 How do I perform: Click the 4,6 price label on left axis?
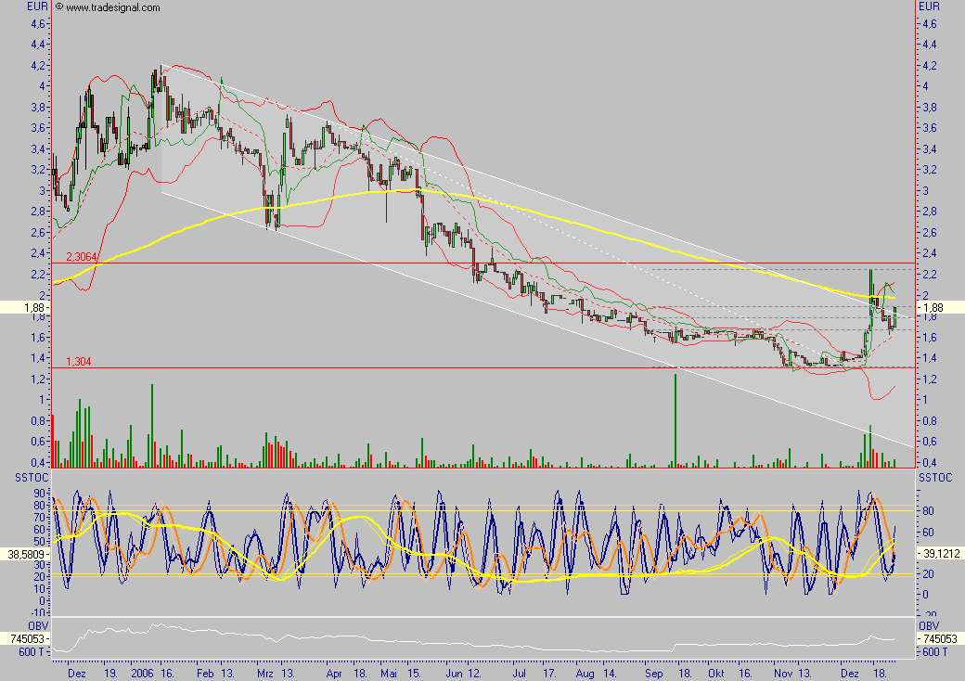(x=37, y=24)
